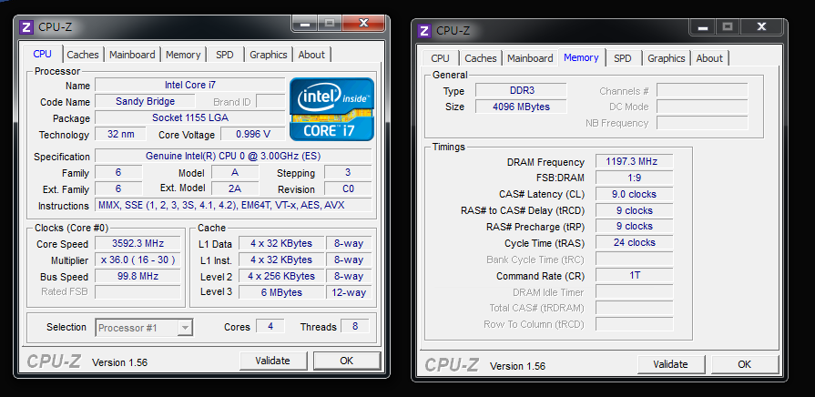815x397 pixels.
Task: Click the Cores value 4
Action: click(x=270, y=326)
